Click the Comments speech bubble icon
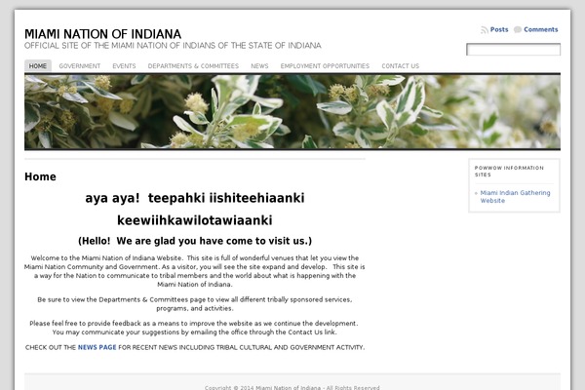Screen dimensions: 585x390 [x=518, y=29]
